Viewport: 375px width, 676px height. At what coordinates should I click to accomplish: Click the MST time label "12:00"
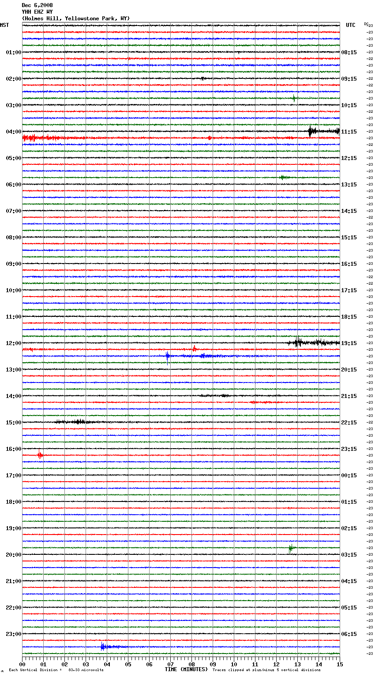[x=14, y=343]
